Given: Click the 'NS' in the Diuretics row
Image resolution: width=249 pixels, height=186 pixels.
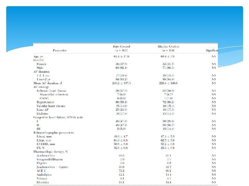Looking at the screenshot, I should tap(214, 182).
